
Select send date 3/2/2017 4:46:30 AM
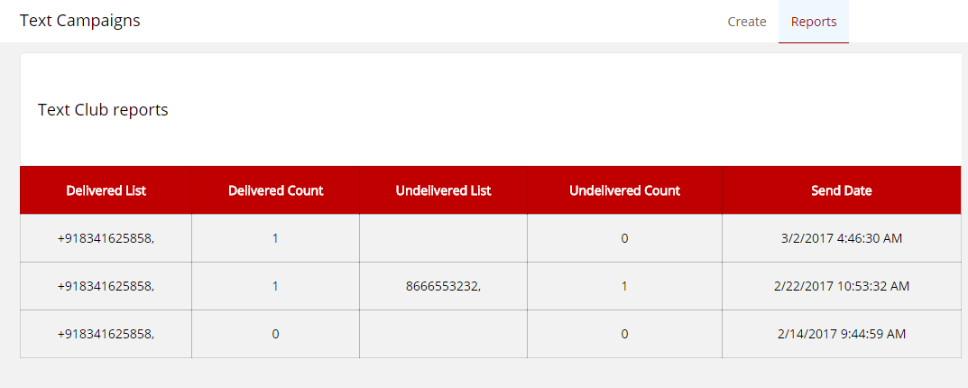coord(841,238)
